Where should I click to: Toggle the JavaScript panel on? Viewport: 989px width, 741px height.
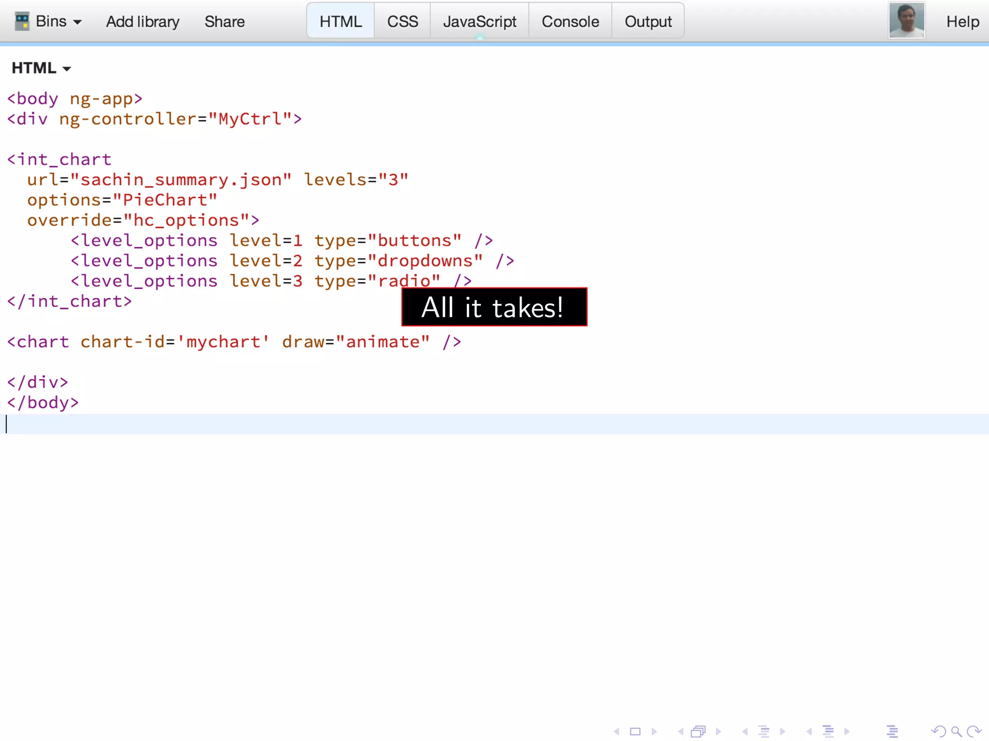(480, 22)
